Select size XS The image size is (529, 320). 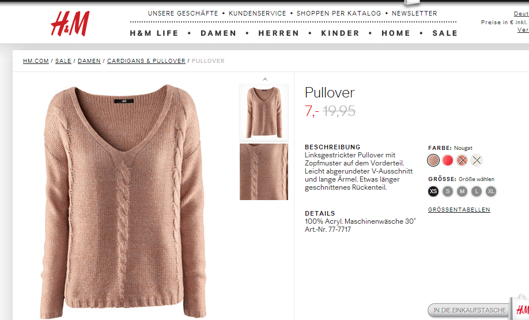(433, 191)
